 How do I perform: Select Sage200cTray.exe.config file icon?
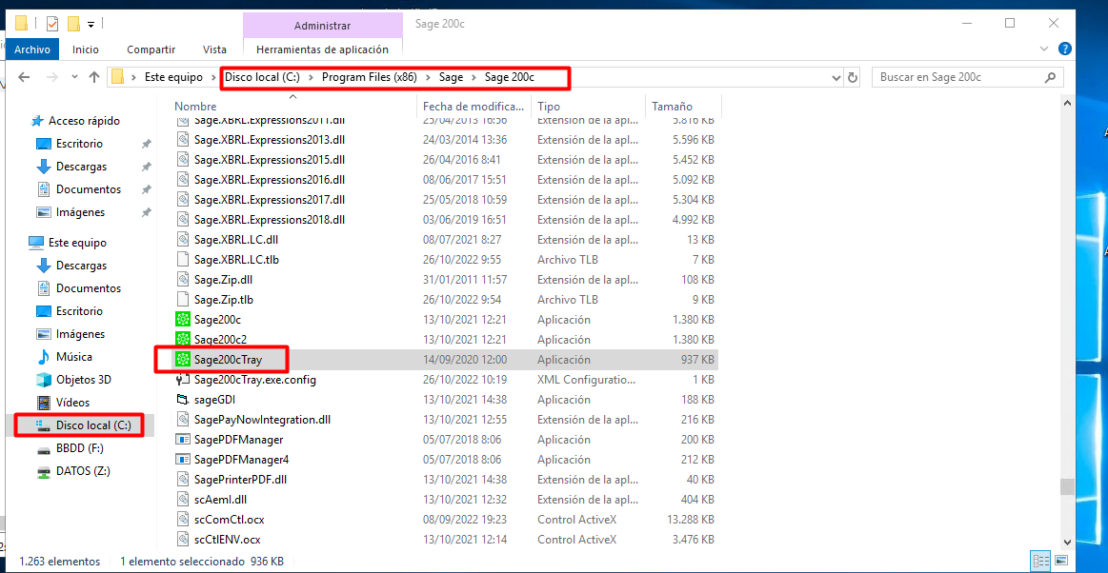pyautogui.click(x=183, y=380)
